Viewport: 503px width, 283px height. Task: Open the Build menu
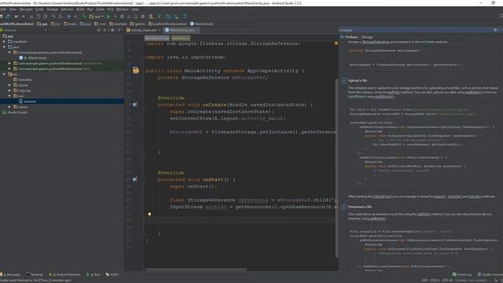80,9
